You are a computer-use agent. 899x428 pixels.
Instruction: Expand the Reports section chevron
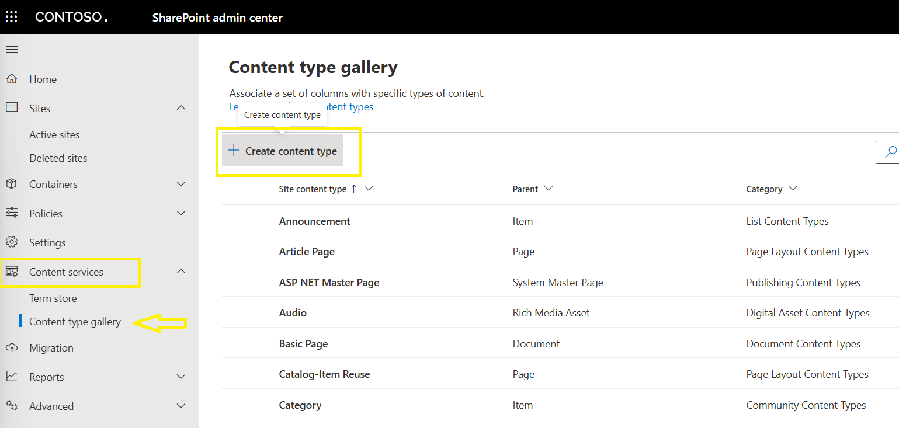181,377
